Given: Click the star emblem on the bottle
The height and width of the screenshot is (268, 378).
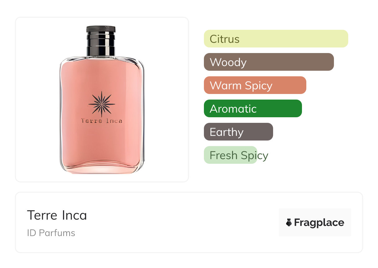Looking at the screenshot, I should point(102,104).
